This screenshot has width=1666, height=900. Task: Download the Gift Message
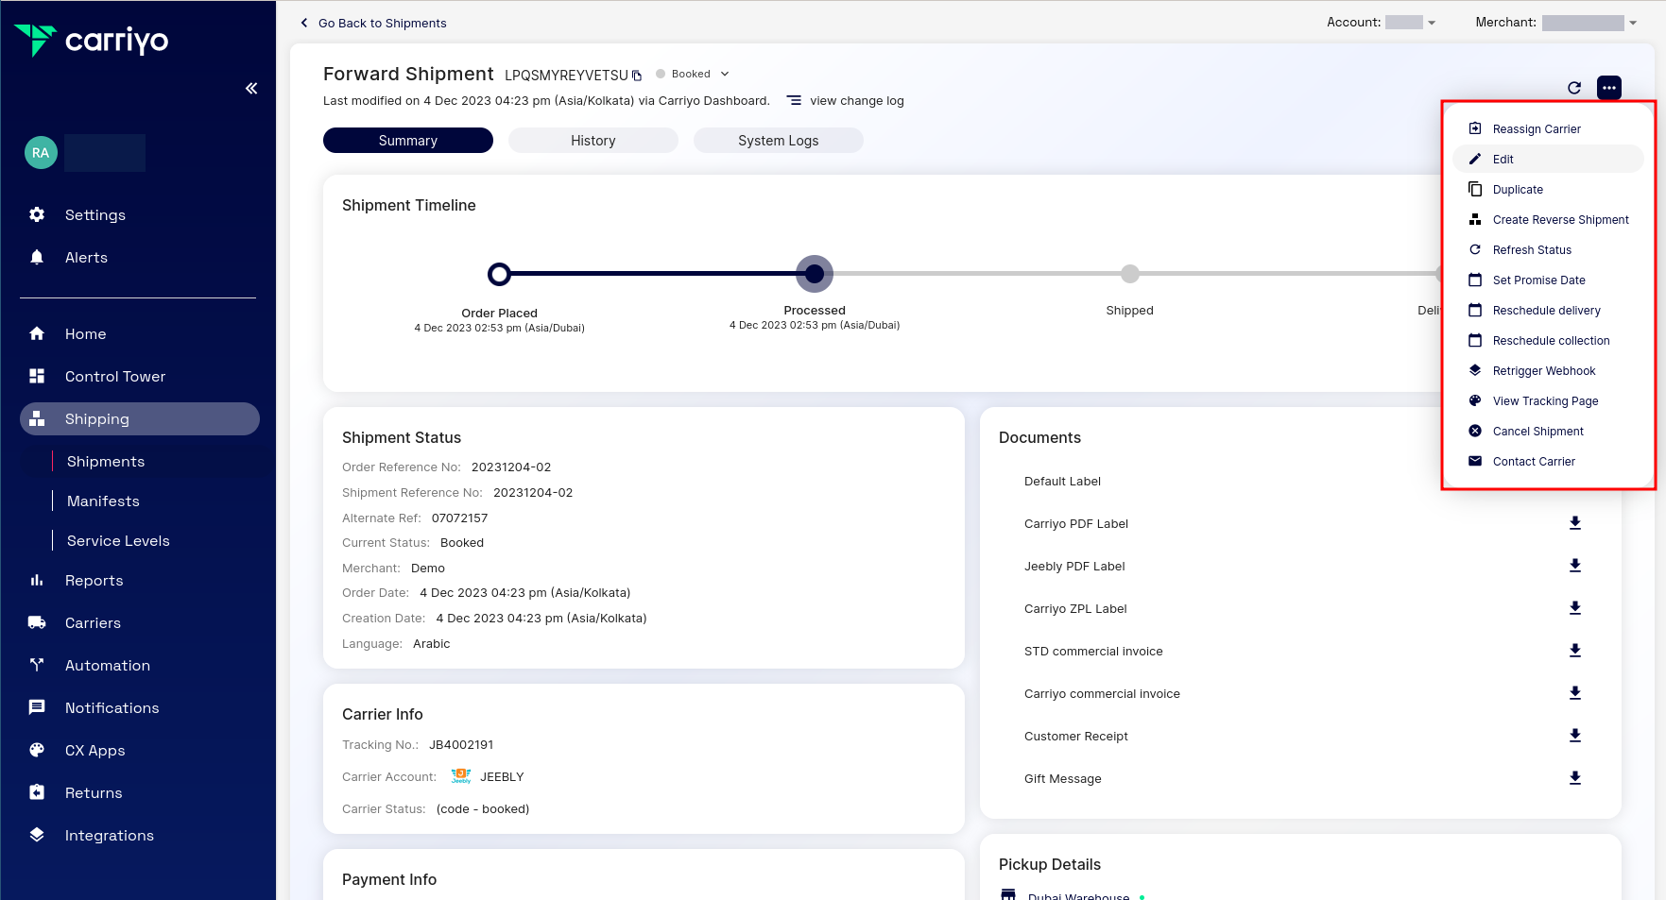[x=1575, y=778]
